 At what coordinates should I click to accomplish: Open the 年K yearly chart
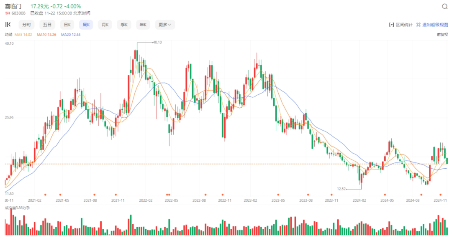pyautogui.click(x=143, y=25)
